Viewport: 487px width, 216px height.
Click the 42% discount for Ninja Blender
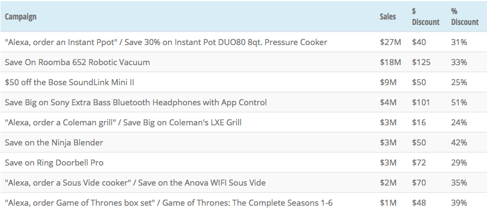click(x=459, y=142)
